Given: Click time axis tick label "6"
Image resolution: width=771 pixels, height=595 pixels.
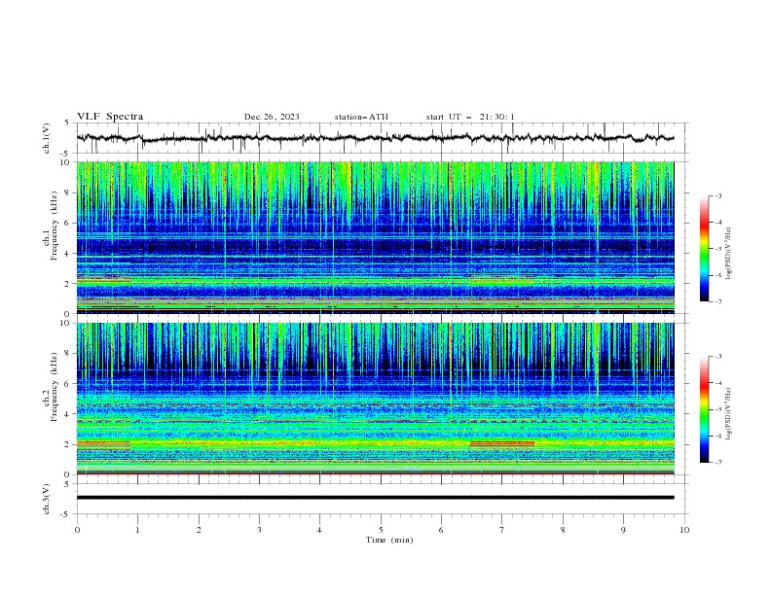Looking at the screenshot, I should coord(441,530).
